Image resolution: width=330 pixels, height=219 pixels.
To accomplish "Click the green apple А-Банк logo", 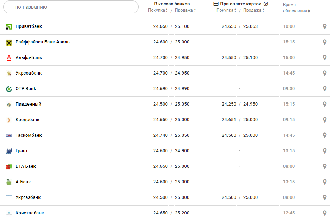I will click(x=9, y=182).
